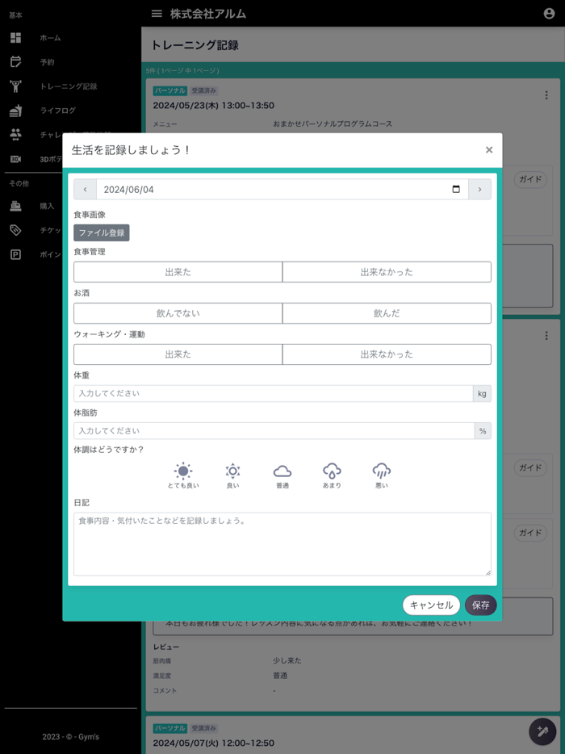This screenshot has height=754, width=565.
Task: Save the life log with 保存
Action: [x=480, y=605]
